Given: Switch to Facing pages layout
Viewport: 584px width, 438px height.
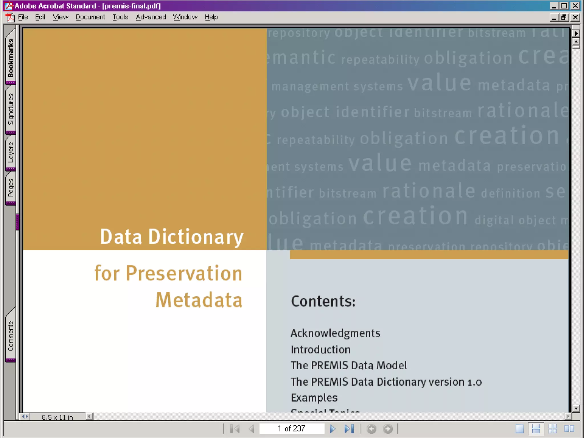Looking at the screenshot, I should (x=569, y=429).
